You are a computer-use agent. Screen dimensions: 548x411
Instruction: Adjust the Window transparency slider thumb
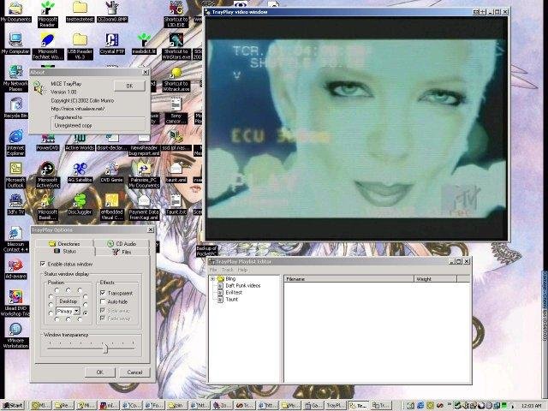click(x=105, y=348)
